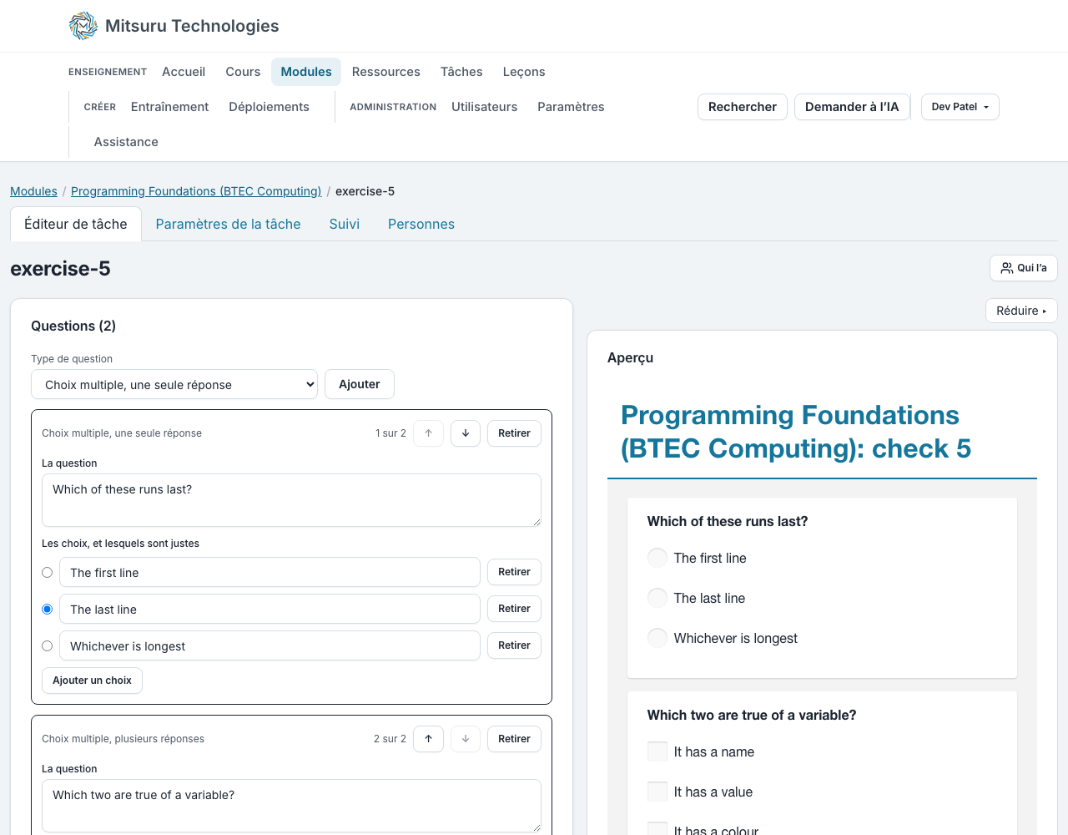The height and width of the screenshot is (835, 1068).
Task: Click Ajouter un choix button
Action: pos(92,681)
